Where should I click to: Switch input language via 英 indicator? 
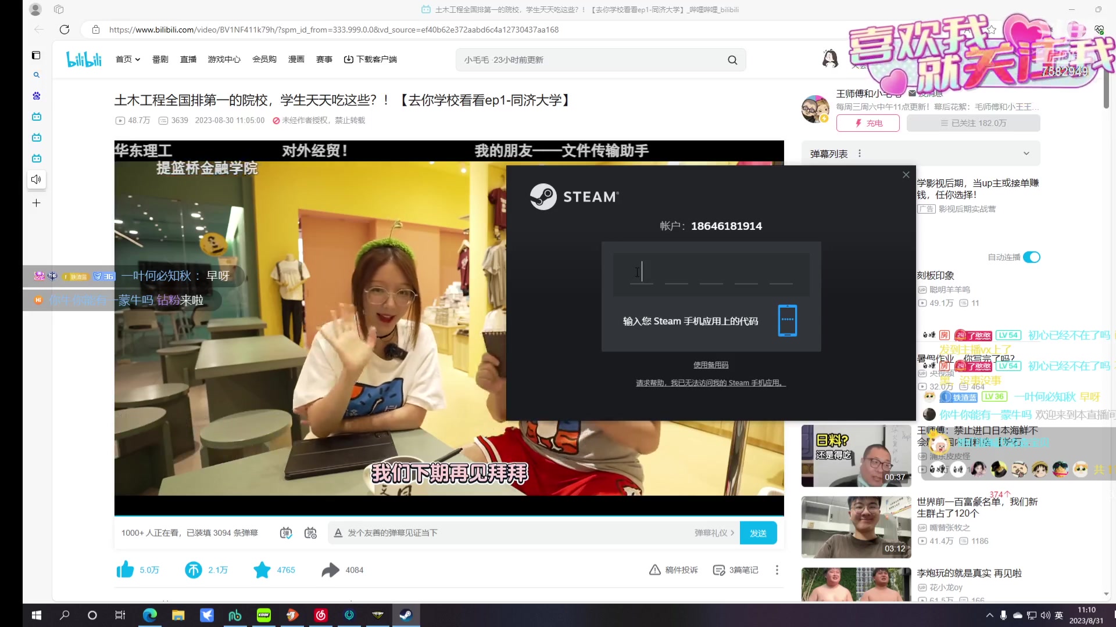pyautogui.click(x=1059, y=615)
